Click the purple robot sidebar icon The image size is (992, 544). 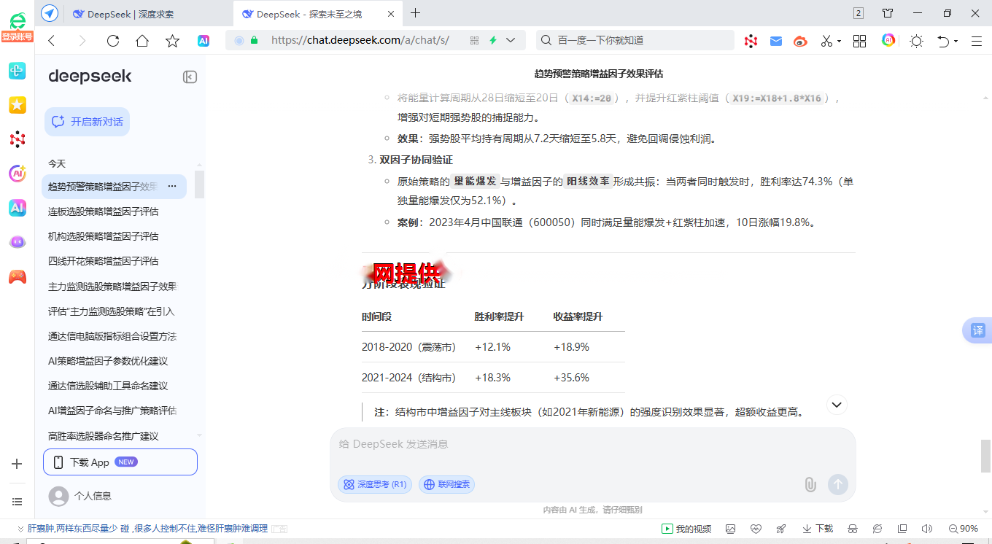18,242
